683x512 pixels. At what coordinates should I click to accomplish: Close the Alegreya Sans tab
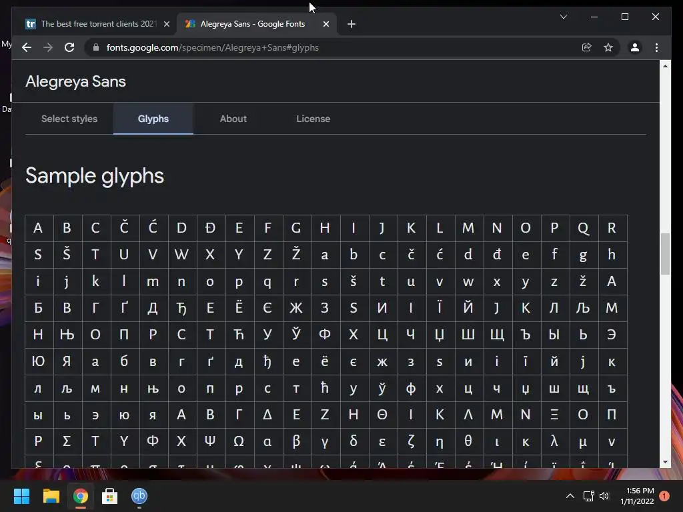[x=325, y=24]
